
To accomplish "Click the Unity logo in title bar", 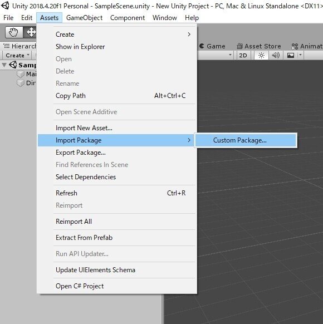I will coord(5,6).
